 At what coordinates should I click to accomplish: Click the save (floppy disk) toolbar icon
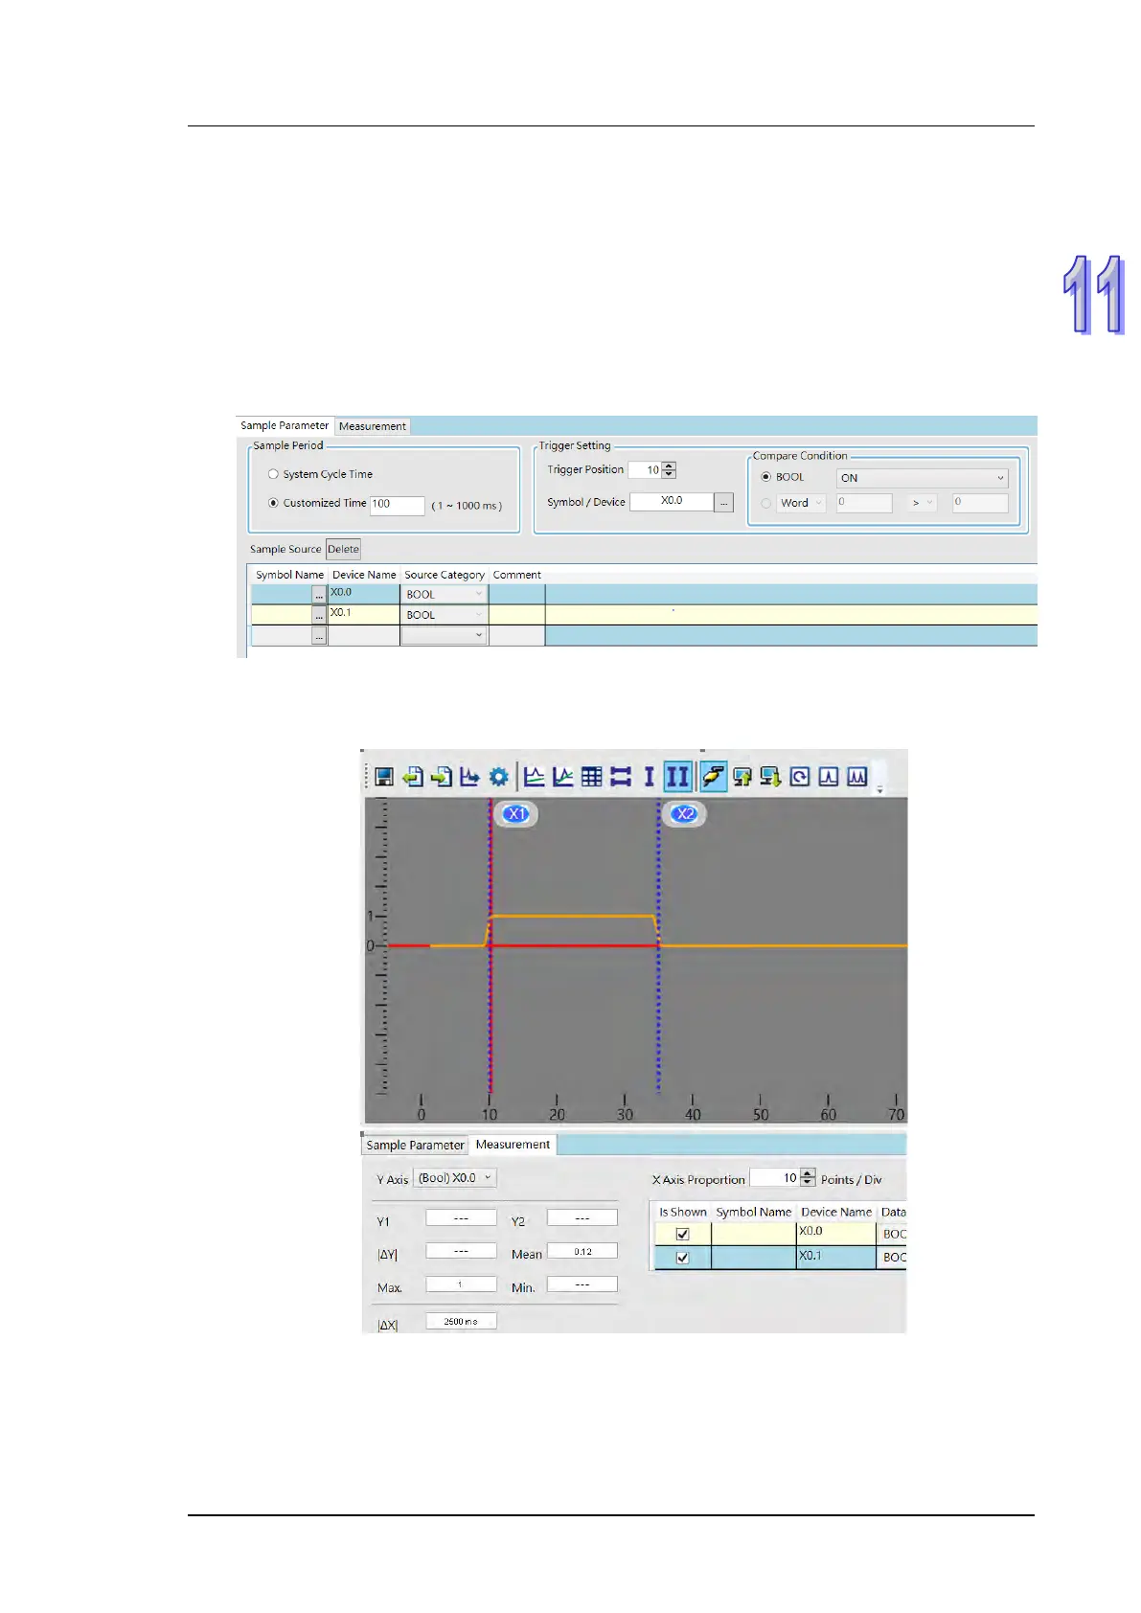pos(384,777)
